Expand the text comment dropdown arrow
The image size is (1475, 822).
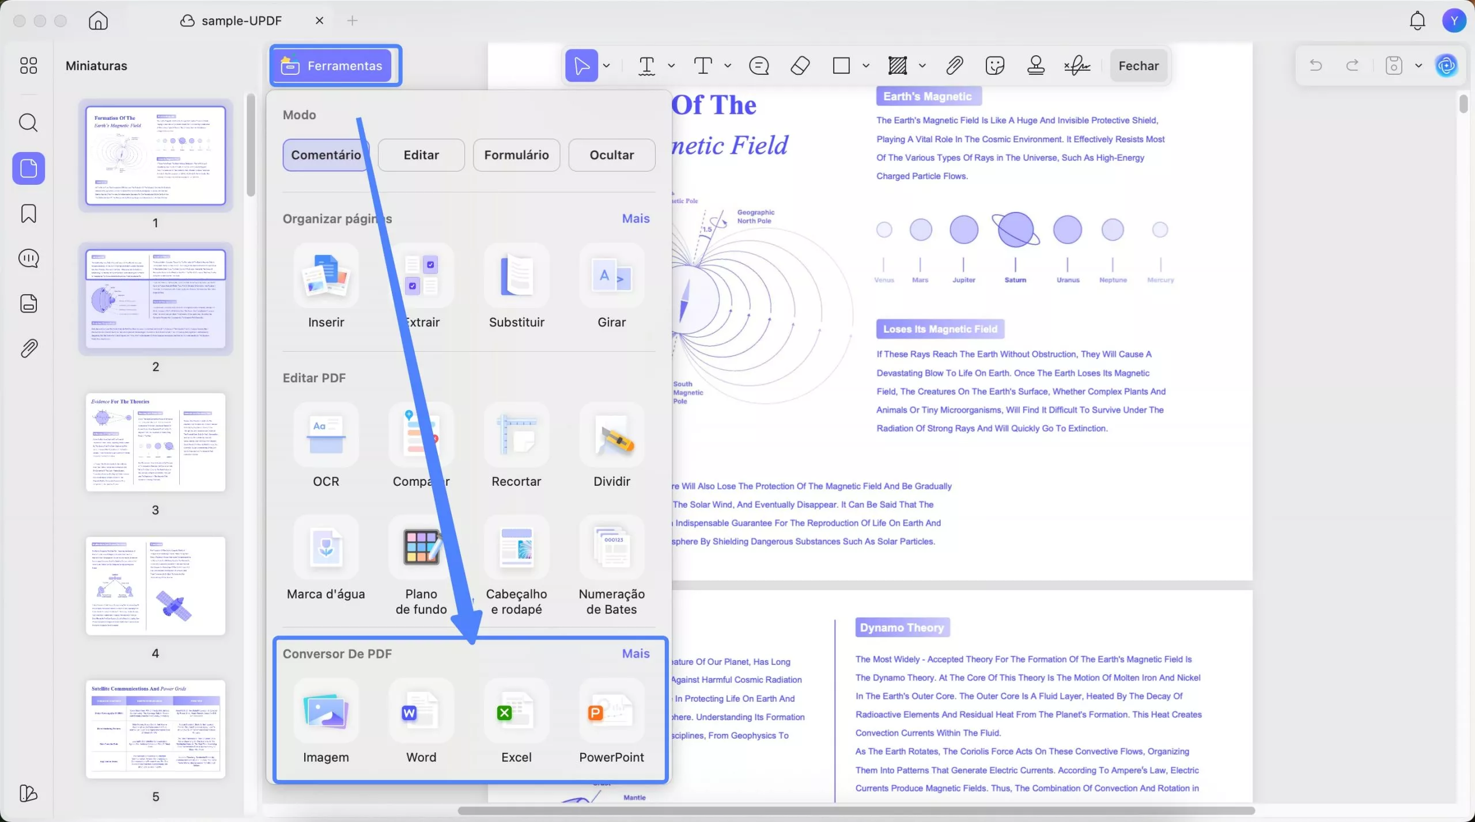pyautogui.click(x=728, y=66)
